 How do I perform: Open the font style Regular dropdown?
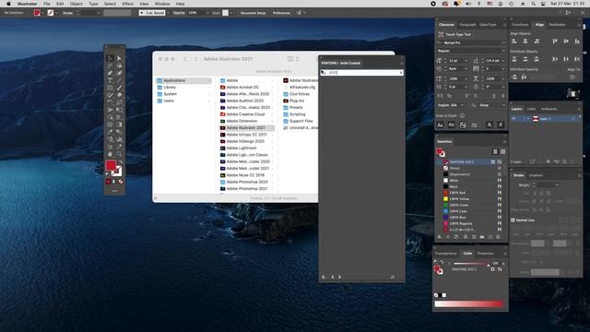tap(503, 51)
